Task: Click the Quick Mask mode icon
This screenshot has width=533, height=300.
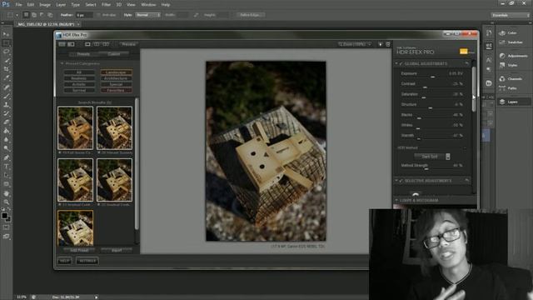Action: pyautogui.click(x=6, y=227)
